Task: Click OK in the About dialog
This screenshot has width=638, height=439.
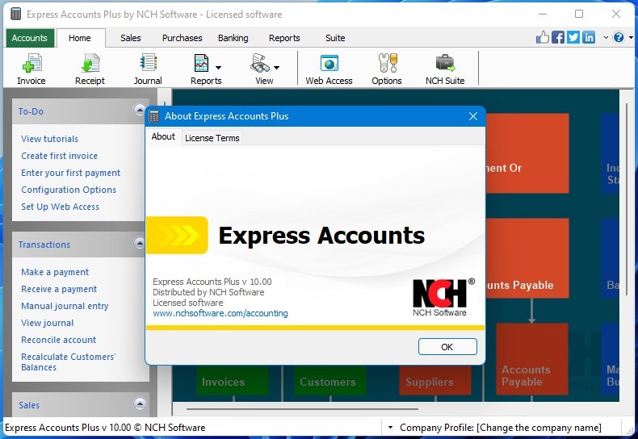Action: (x=447, y=347)
